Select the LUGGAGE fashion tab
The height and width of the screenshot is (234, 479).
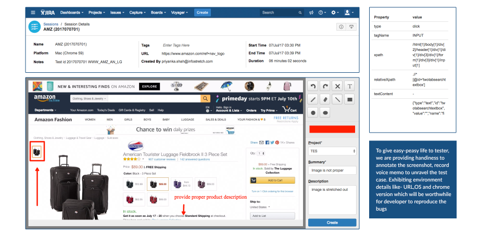187,120
